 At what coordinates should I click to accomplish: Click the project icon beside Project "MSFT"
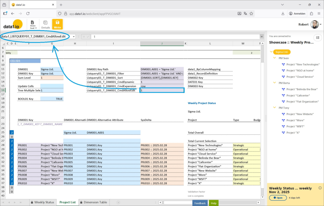click(x=283, y=127)
